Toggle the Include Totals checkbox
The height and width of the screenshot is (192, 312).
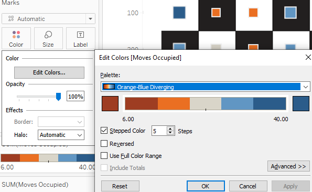[104, 168]
